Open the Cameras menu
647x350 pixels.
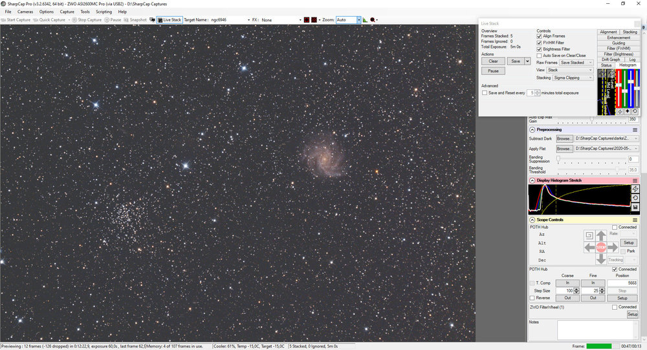point(25,12)
